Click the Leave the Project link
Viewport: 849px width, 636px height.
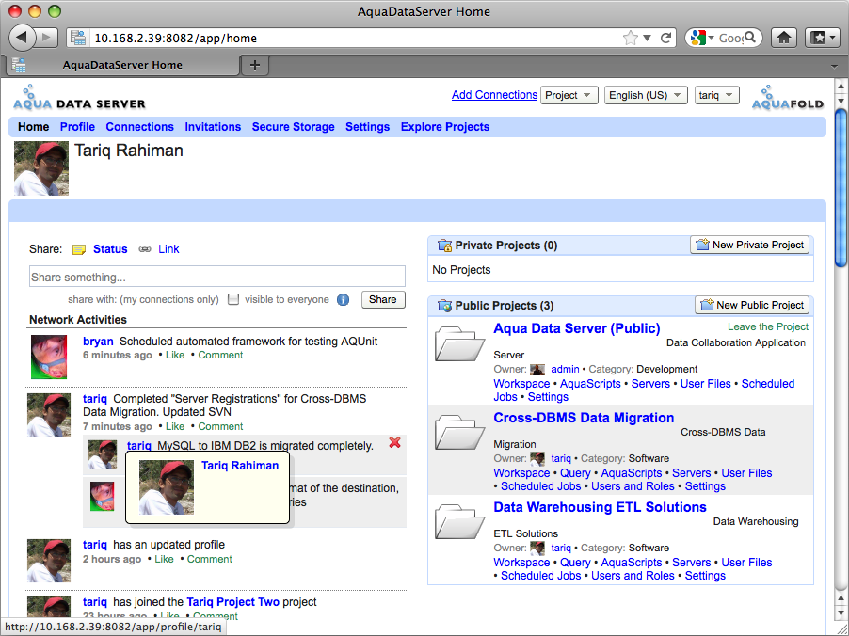[768, 326]
